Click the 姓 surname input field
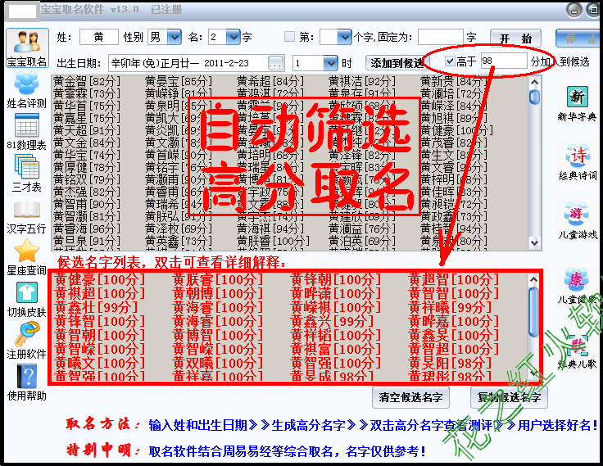This screenshot has width=603, height=466. pos(99,37)
